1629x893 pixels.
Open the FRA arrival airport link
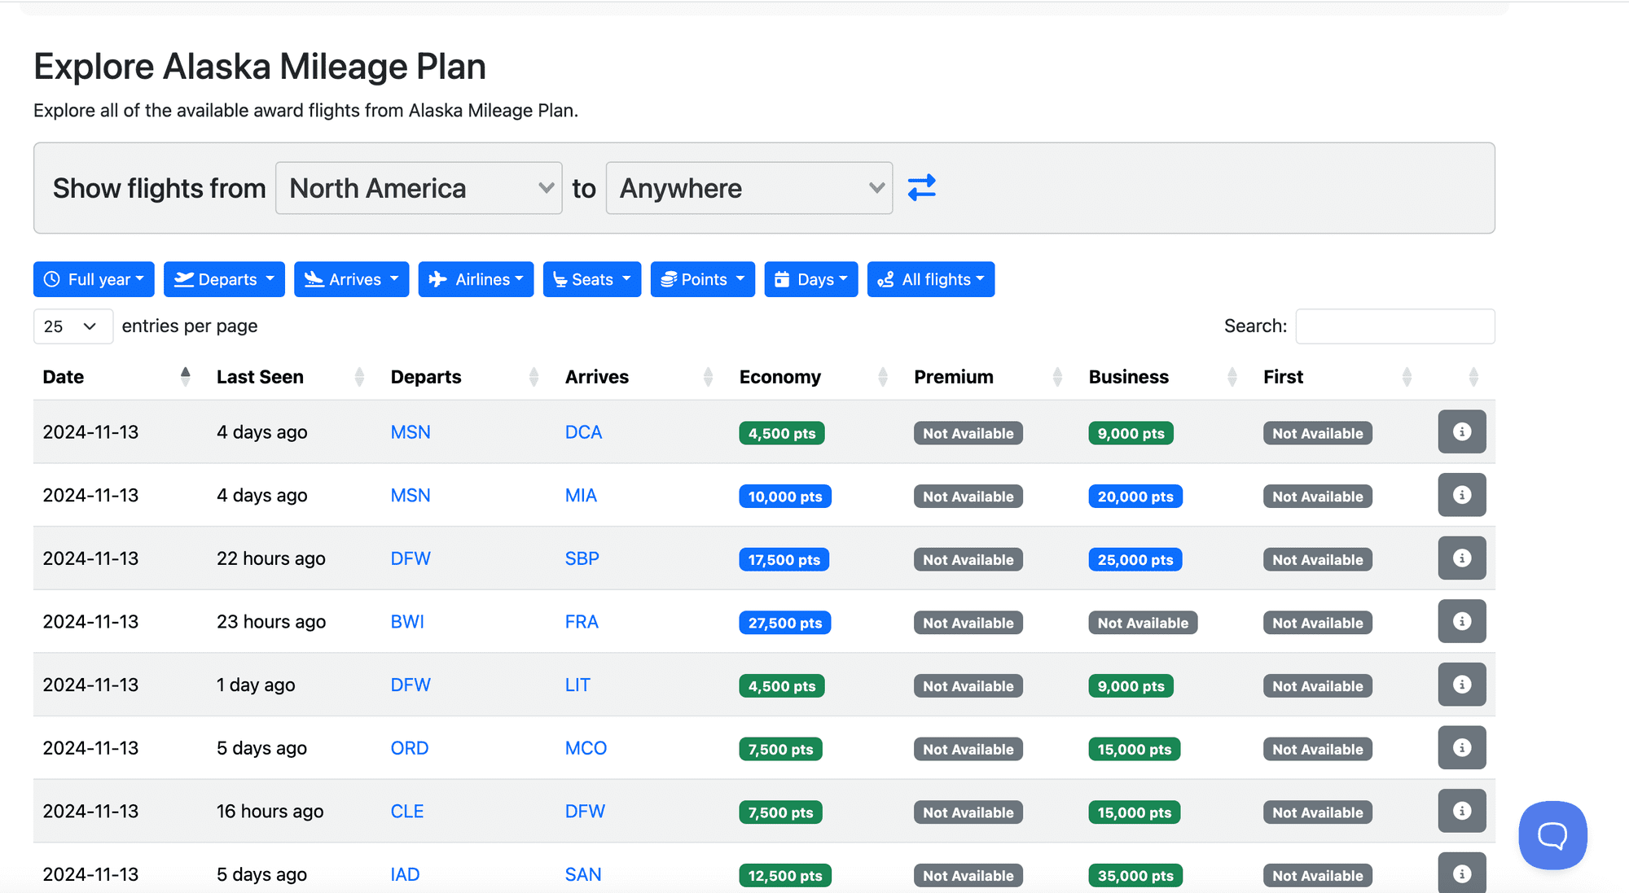click(x=582, y=622)
